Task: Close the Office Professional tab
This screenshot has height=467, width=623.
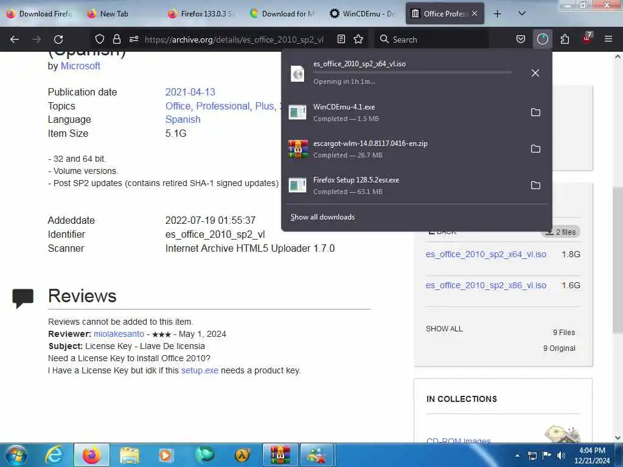Action: click(475, 13)
